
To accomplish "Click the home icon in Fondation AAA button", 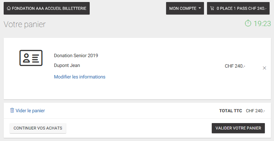I will [x=9, y=8].
